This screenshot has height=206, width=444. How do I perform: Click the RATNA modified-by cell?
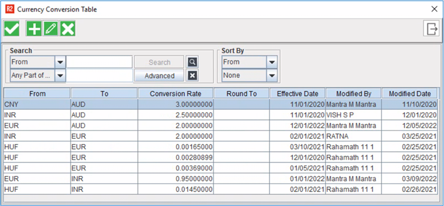354,136
